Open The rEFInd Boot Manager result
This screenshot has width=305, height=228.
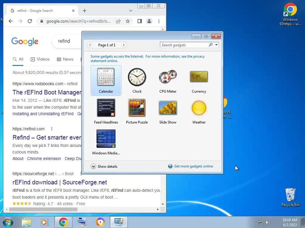[x=47, y=92]
